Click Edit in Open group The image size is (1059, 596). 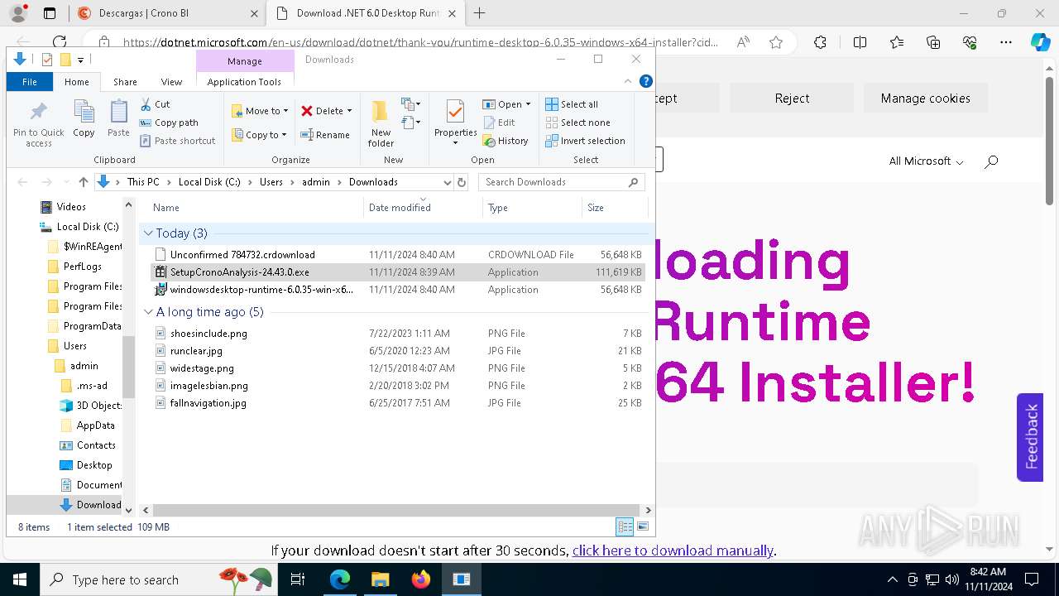499,123
